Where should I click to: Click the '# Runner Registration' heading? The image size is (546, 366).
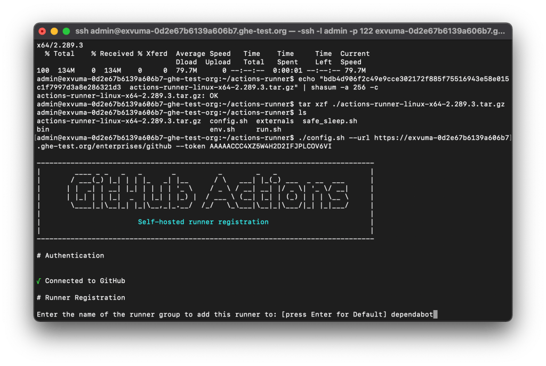point(81,297)
